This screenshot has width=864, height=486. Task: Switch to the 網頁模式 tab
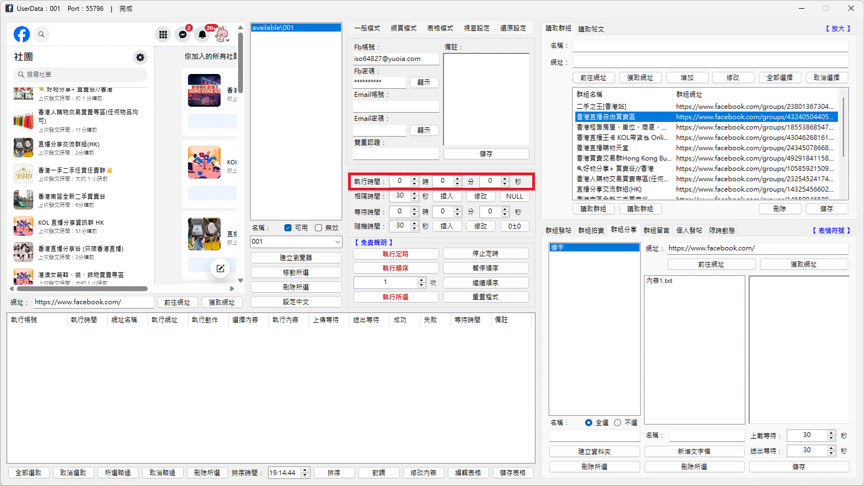click(x=404, y=28)
